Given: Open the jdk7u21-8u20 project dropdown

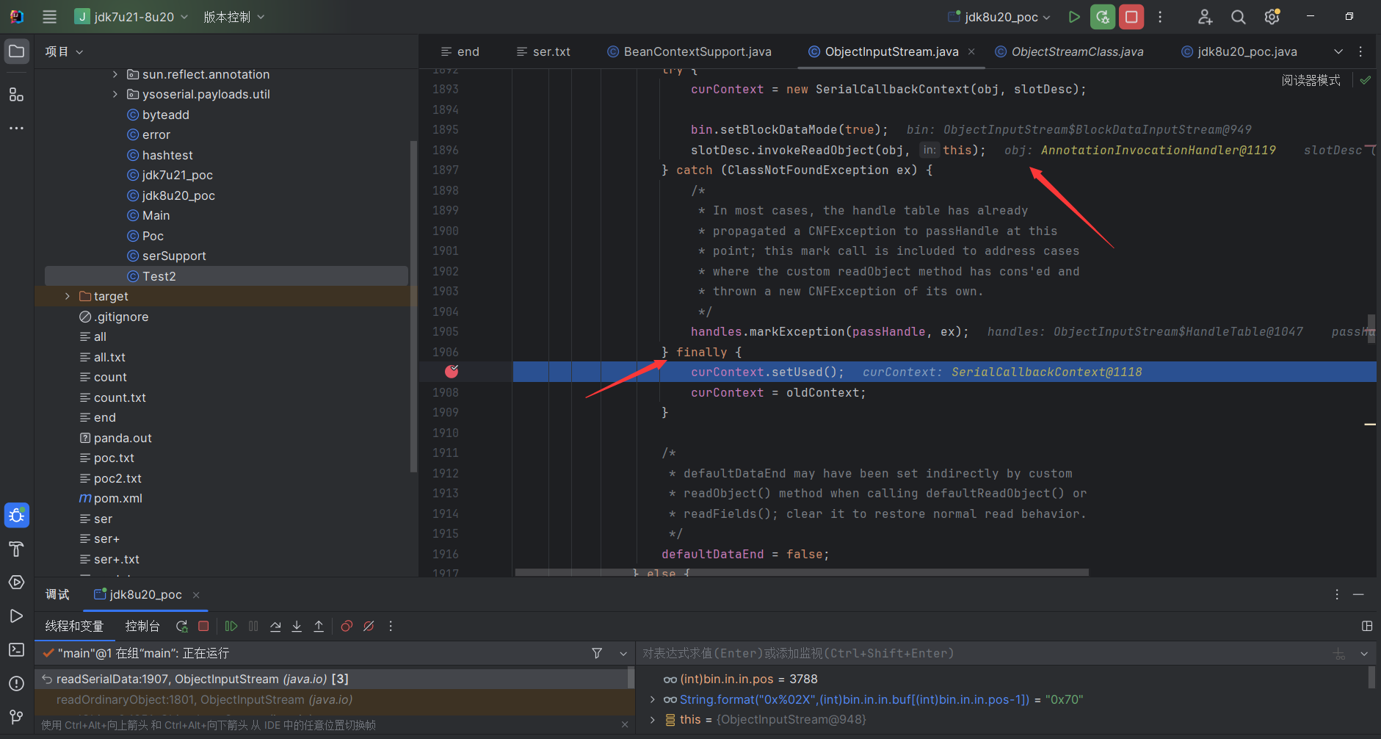Looking at the screenshot, I should click(x=131, y=16).
